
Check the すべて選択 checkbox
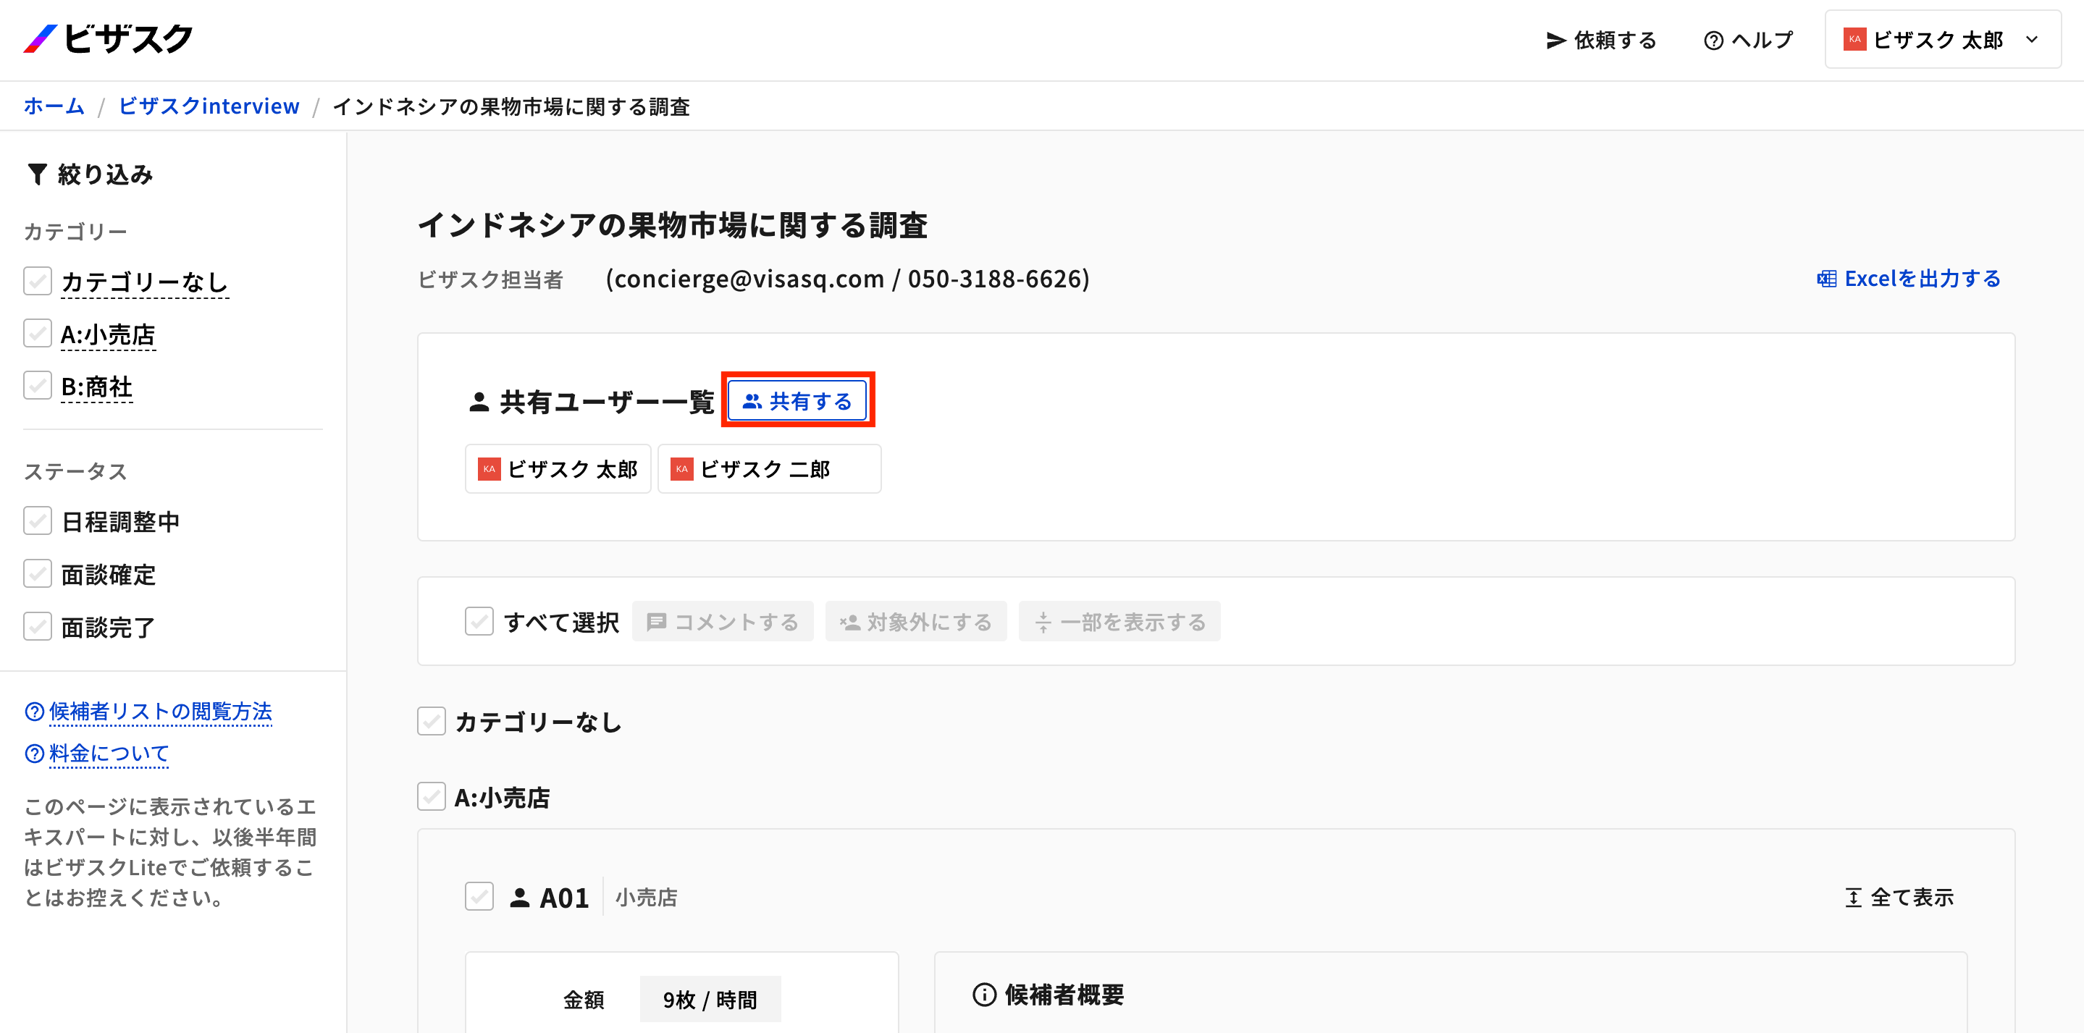pos(479,621)
